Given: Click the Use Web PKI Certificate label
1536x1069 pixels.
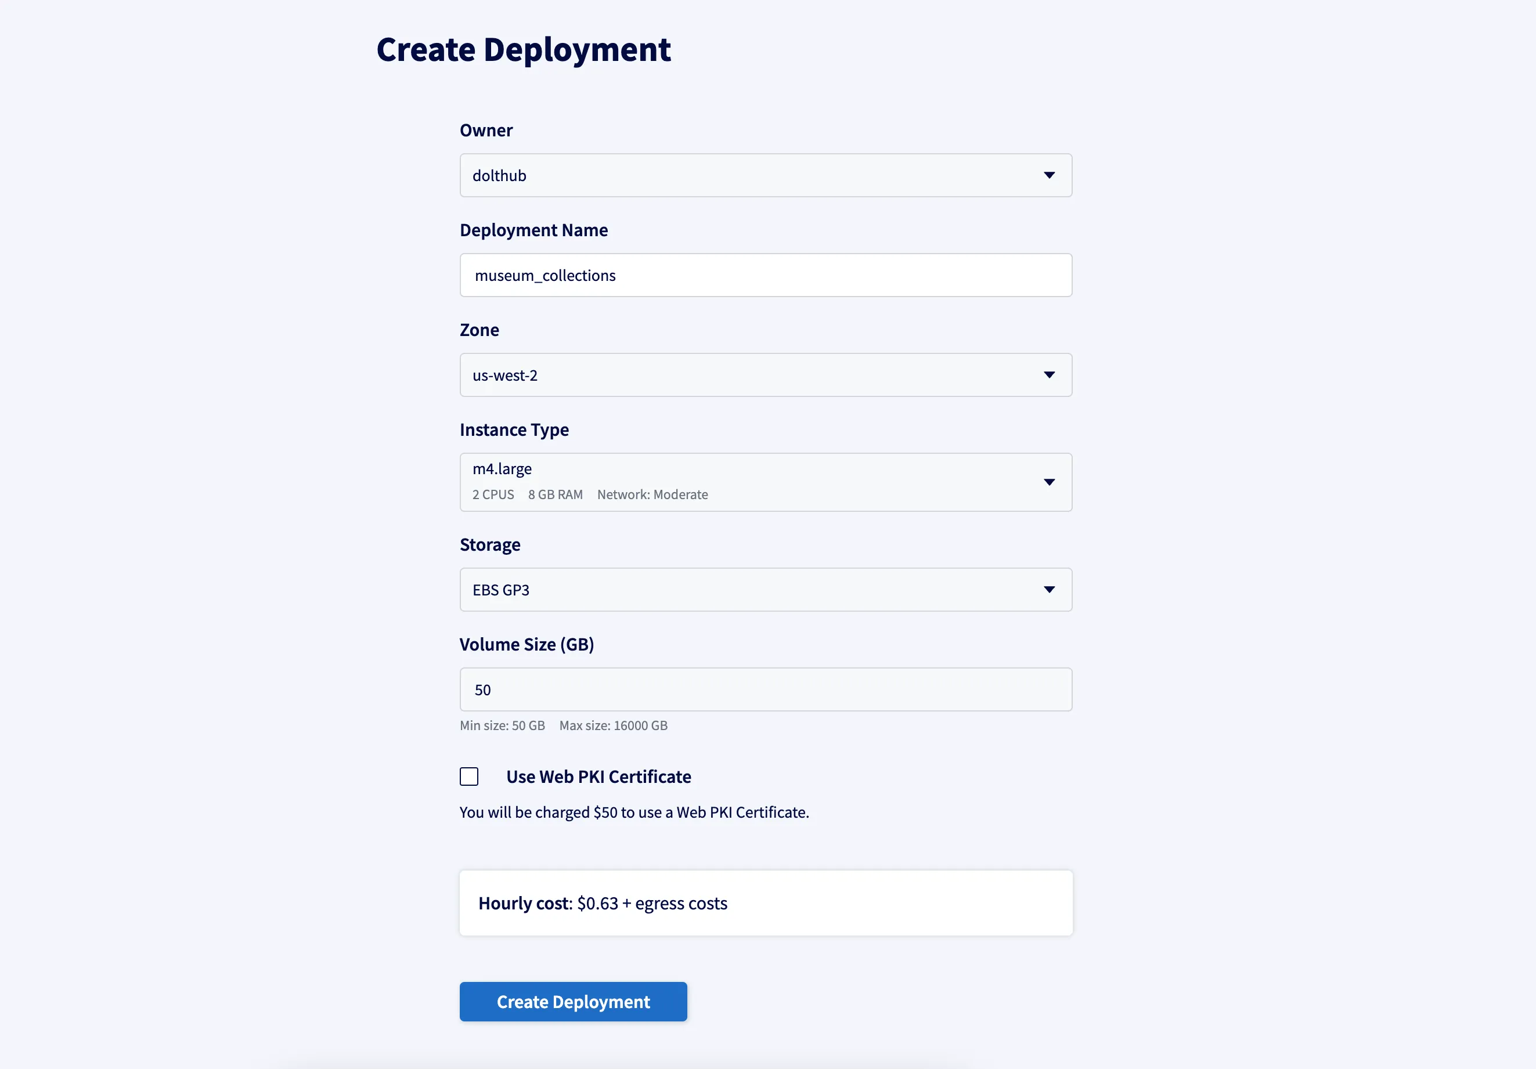Looking at the screenshot, I should click(x=598, y=776).
